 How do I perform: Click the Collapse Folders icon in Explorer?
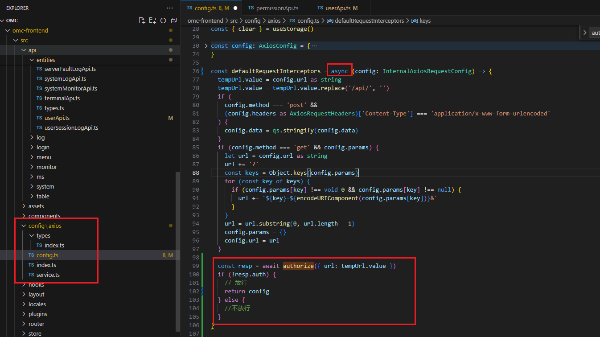(x=174, y=20)
